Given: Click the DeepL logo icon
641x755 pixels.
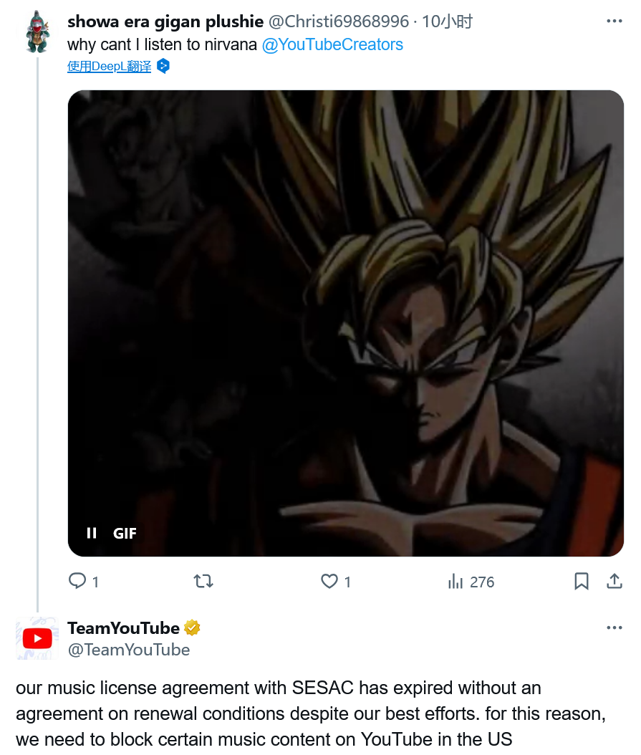Looking at the screenshot, I should point(163,66).
